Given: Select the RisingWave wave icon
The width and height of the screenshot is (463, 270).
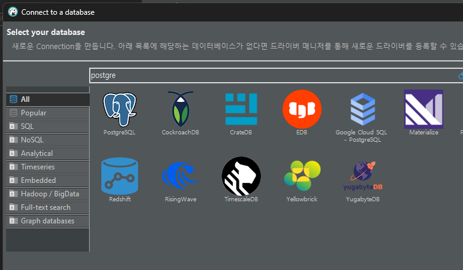Looking at the screenshot, I should pos(181,176).
